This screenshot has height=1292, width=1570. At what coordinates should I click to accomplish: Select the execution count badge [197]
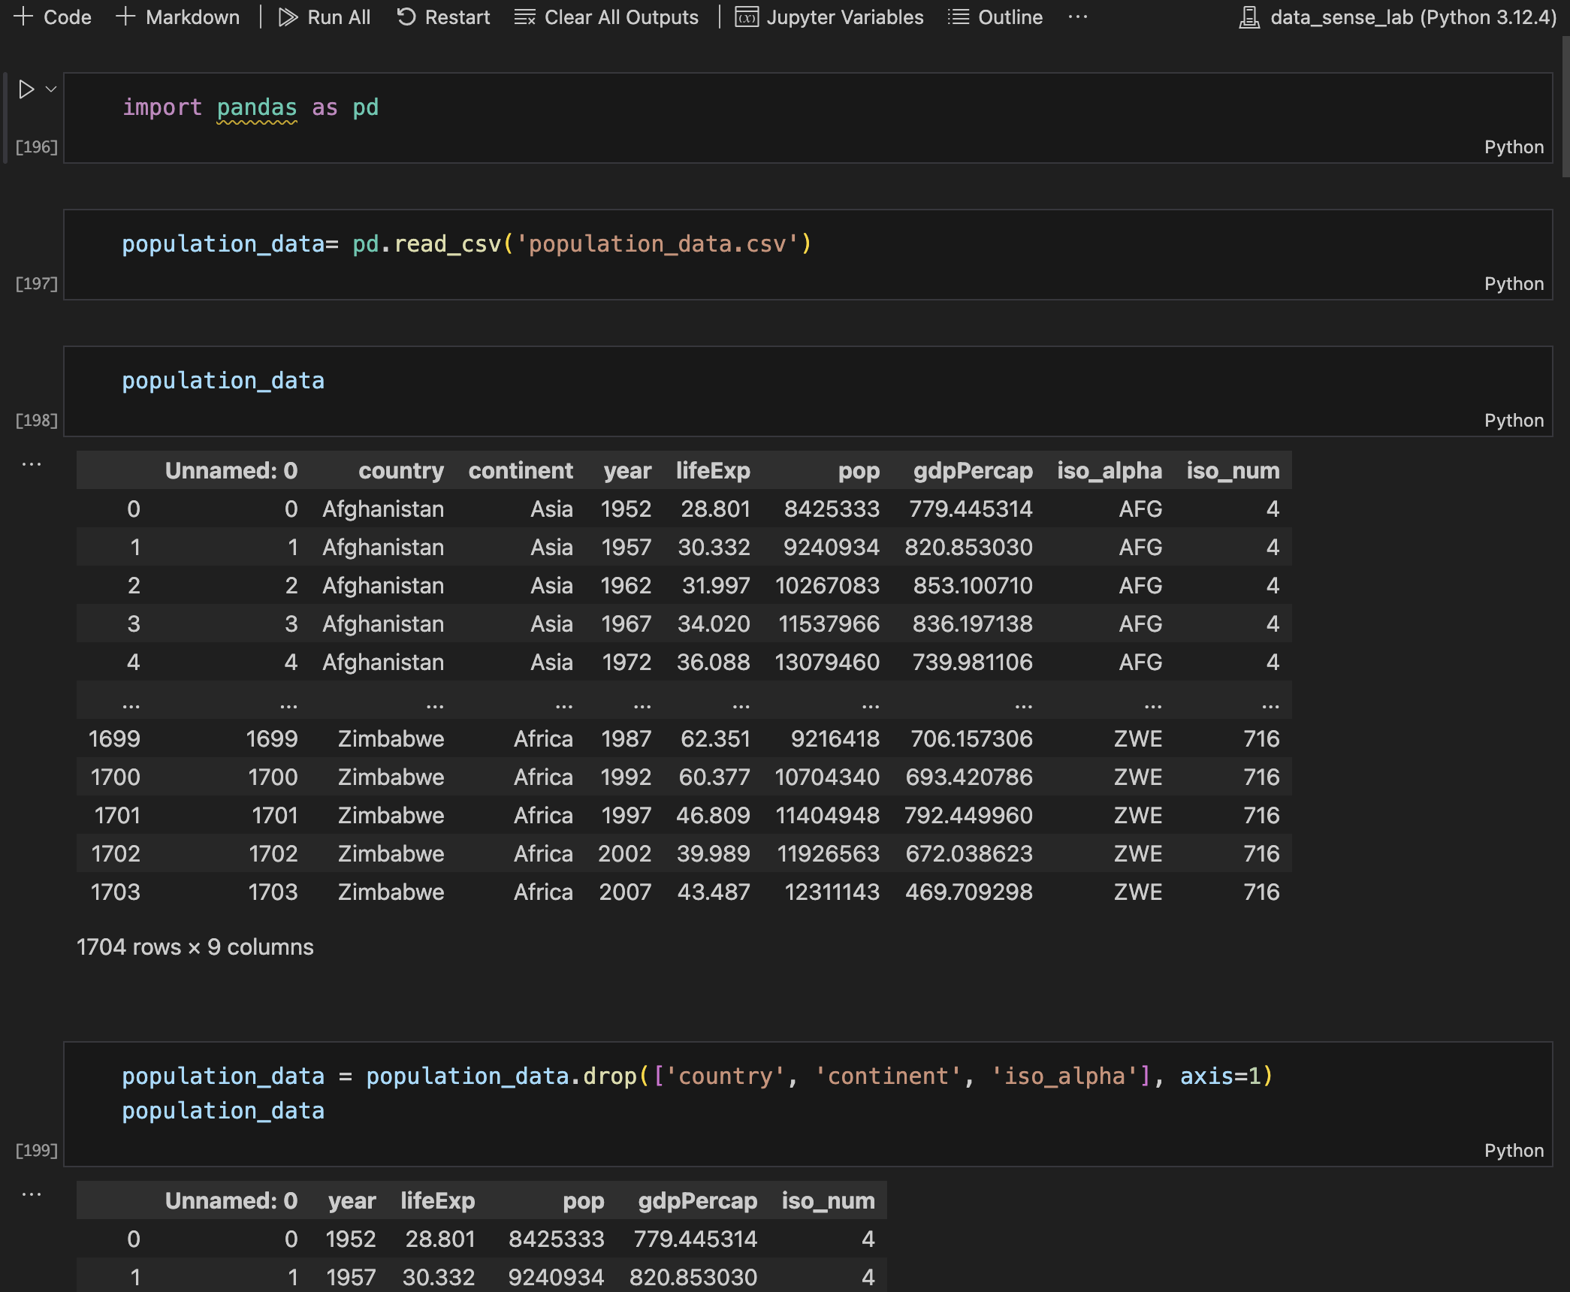point(37,283)
